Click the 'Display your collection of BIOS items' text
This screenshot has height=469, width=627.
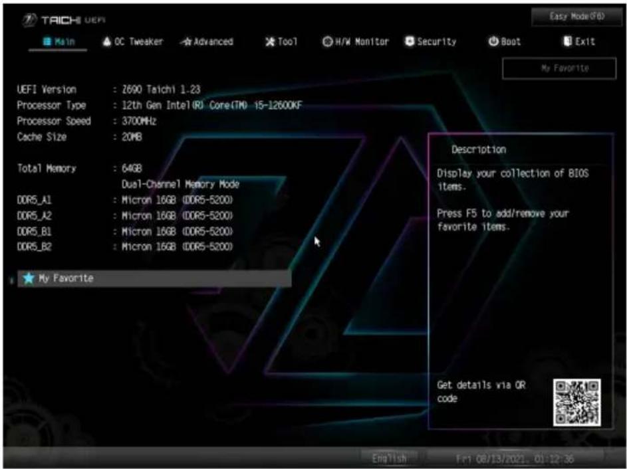[513, 180]
